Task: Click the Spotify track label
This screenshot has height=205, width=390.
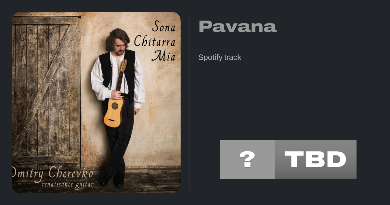Action: [x=220, y=57]
